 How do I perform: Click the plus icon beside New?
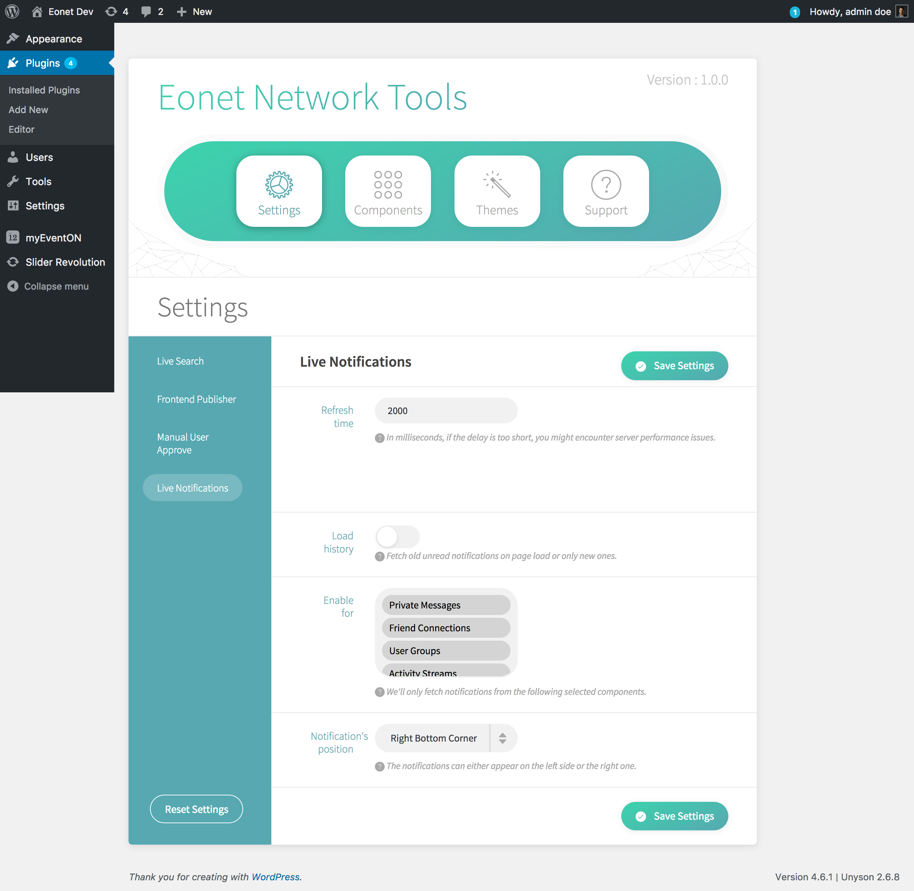click(x=182, y=12)
